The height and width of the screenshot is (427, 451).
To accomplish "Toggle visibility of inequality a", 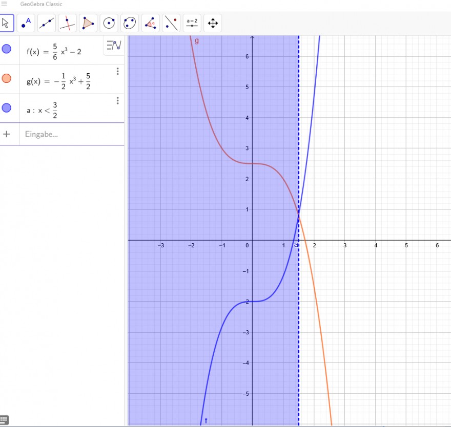I will (x=6, y=108).
